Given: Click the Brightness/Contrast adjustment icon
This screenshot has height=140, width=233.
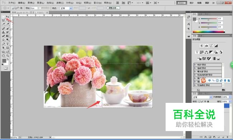Looking at the screenshot, I should (x=202, y=46).
